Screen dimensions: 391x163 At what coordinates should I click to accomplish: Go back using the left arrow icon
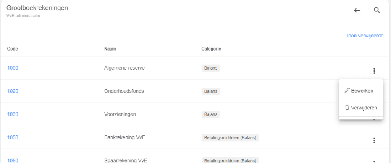pos(357,11)
